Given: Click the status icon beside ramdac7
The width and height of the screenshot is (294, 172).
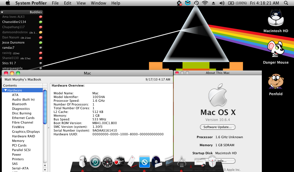Looking at the screenshot, I should click(x=40, y=48).
